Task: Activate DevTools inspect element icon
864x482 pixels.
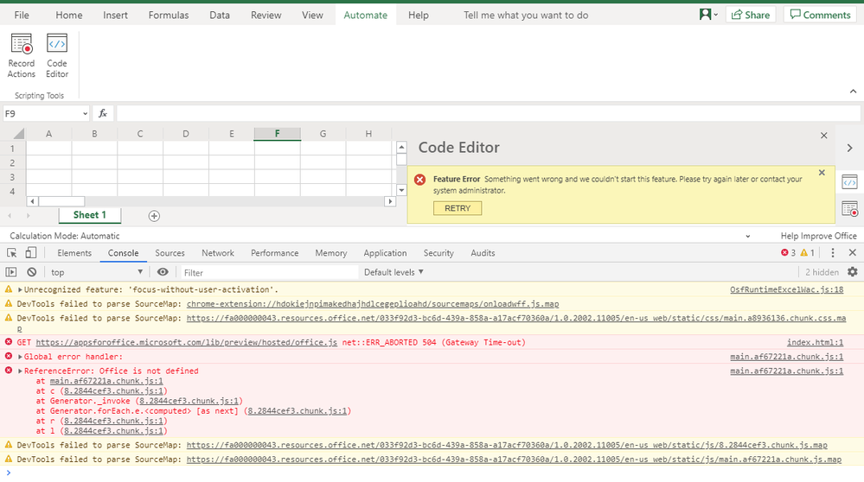Action: pos(11,253)
